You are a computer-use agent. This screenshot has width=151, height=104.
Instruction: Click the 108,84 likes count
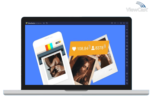83,48
